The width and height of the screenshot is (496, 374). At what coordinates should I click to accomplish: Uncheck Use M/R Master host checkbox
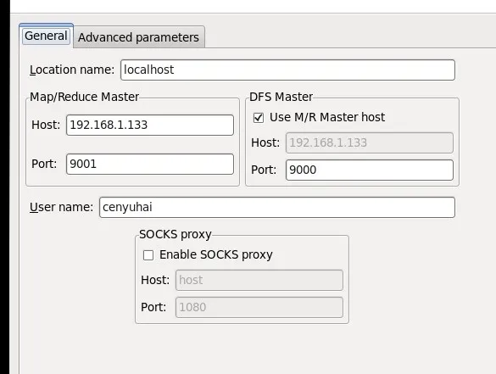click(259, 118)
